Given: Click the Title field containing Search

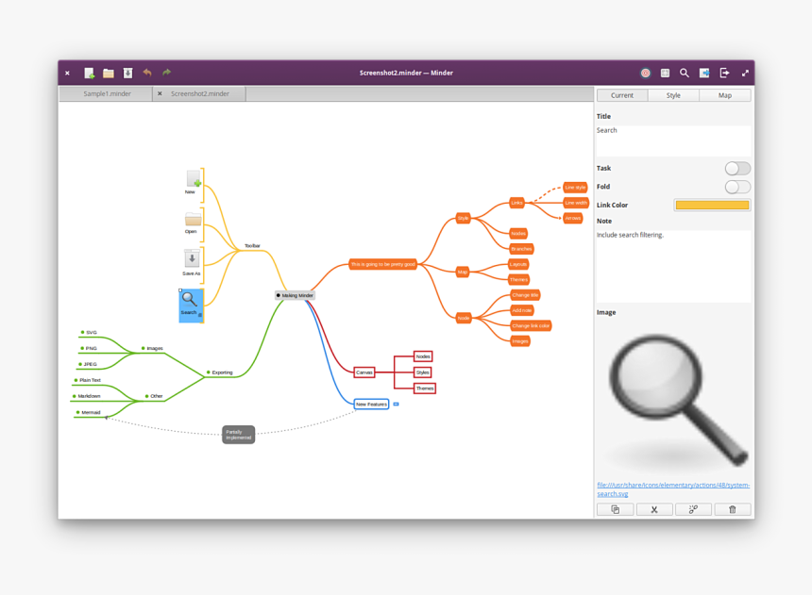Looking at the screenshot, I should (x=673, y=140).
